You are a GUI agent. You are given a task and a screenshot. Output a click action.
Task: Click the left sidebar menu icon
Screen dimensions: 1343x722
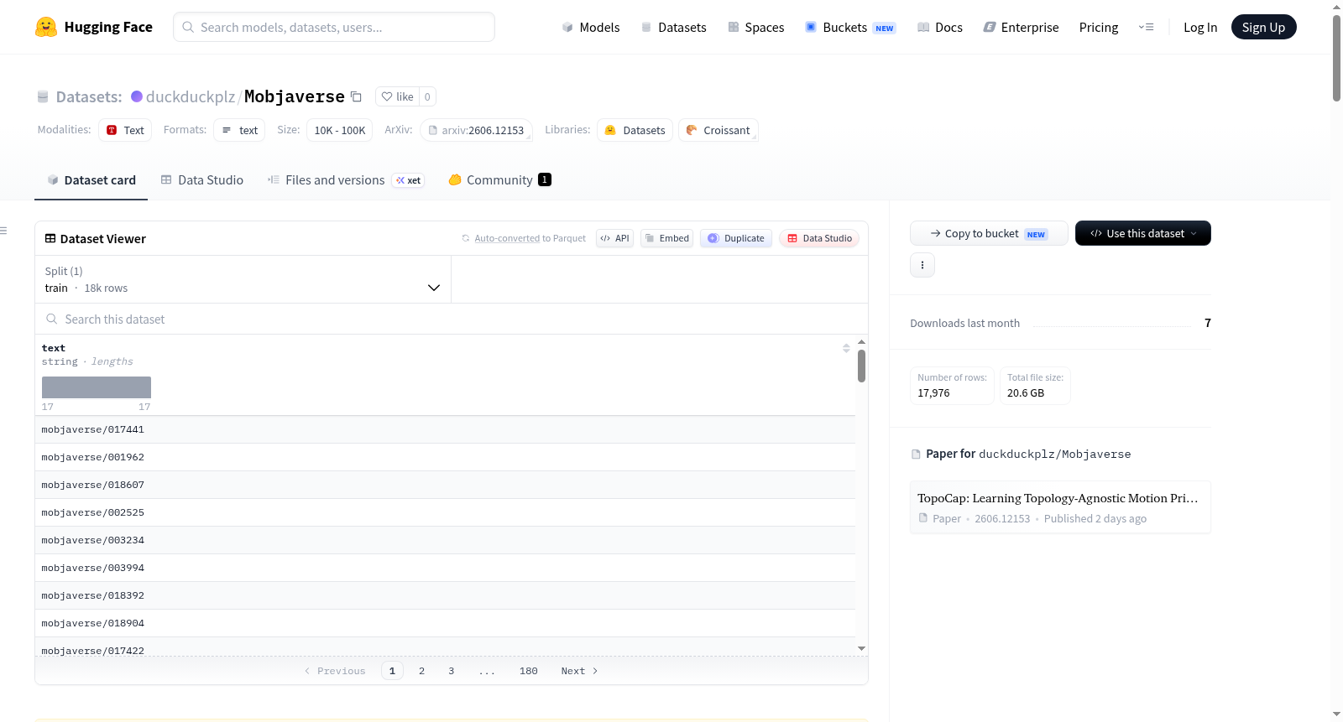coord(3,231)
